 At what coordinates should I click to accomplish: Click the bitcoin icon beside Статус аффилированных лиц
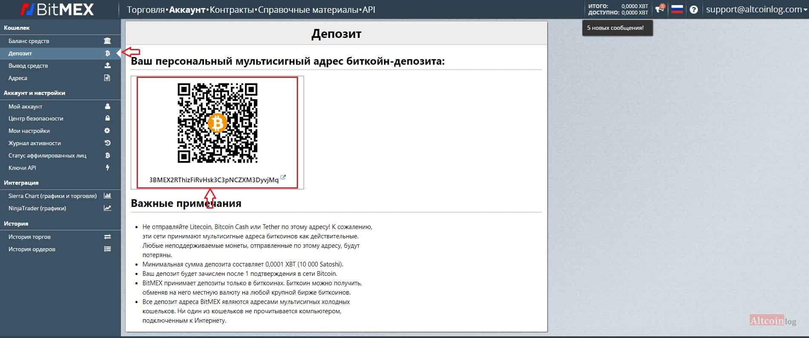point(107,155)
